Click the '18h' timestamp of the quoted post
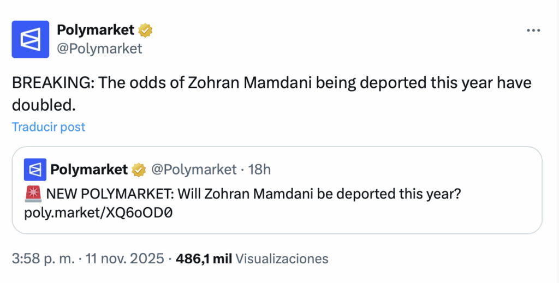Viewport: 559px width, 283px height. coord(259,170)
